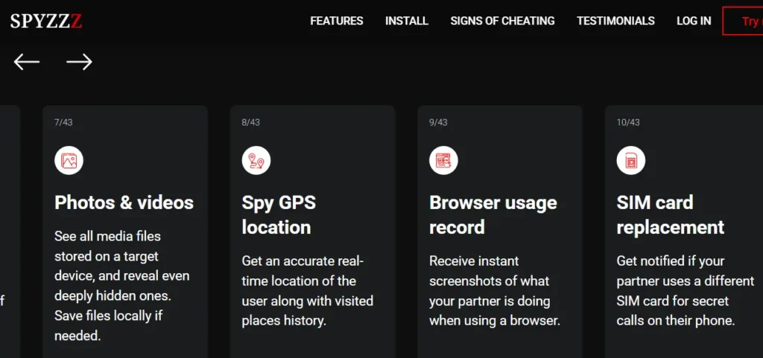Click the SPYZZZ logo
The image size is (763, 358).
click(x=46, y=22)
